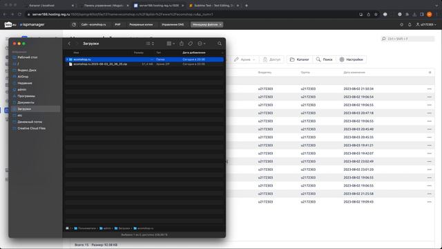Viewport: 442px width, 249px height.
Task: Click the Каталог toolbar button
Action: [x=299, y=59]
